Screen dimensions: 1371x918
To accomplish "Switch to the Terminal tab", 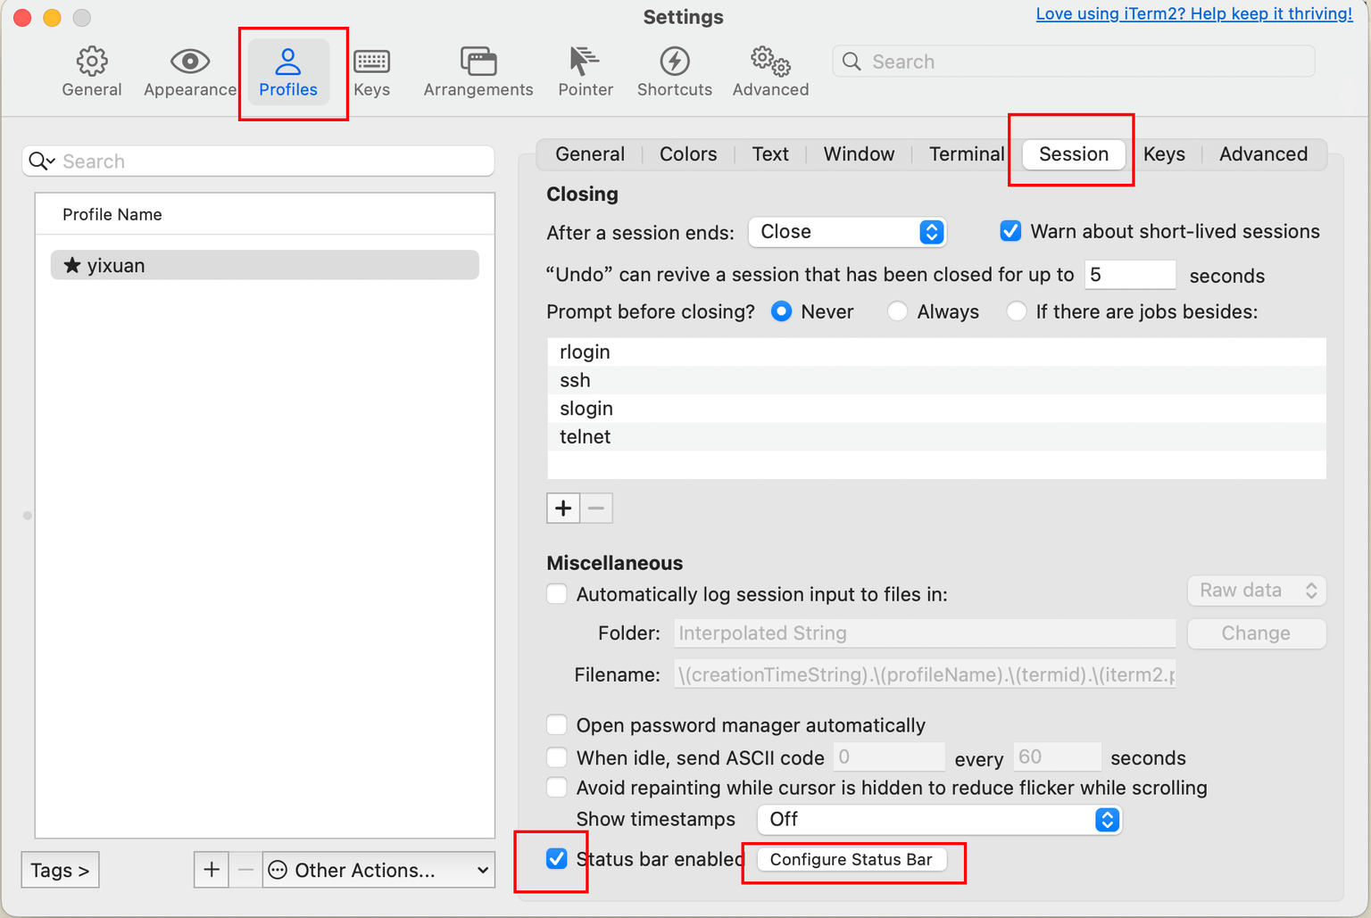I will [x=966, y=154].
